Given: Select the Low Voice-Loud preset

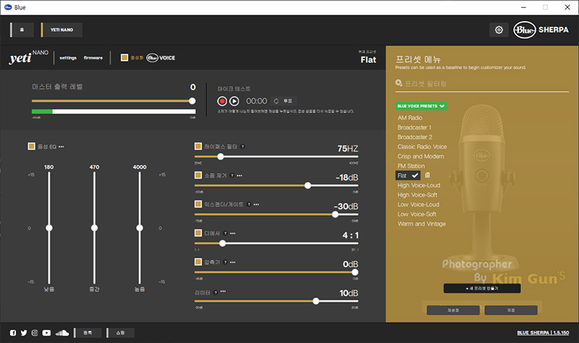Looking at the screenshot, I should click(418, 204).
